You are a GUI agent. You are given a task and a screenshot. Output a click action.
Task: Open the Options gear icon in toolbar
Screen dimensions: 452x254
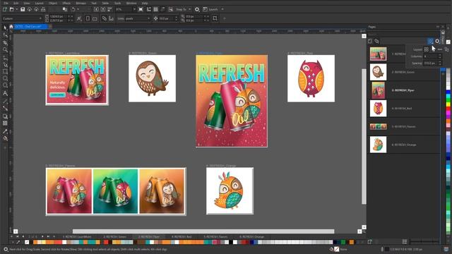pos(197,9)
